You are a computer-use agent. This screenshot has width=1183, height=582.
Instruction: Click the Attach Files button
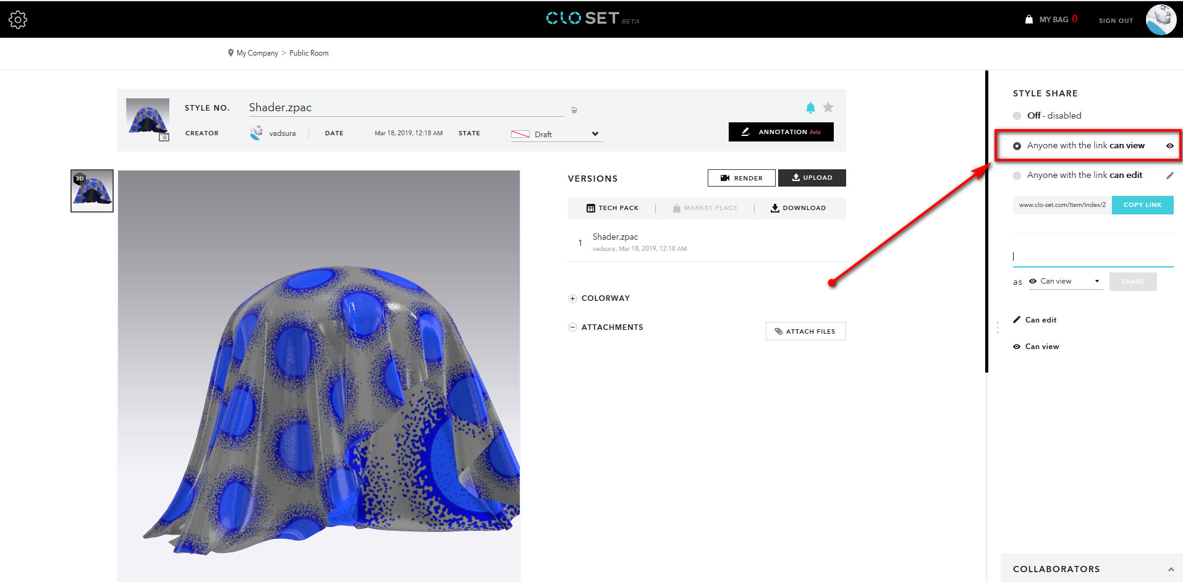(805, 331)
